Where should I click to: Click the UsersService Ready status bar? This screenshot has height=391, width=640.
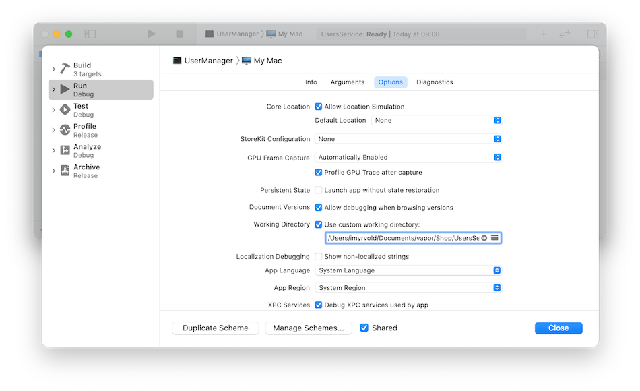coord(421,34)
